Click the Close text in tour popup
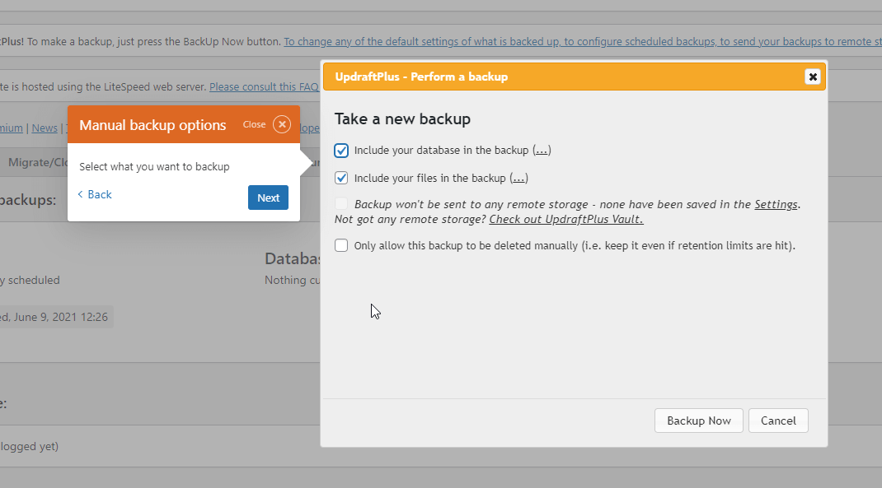Viewport: 882px width, 488px height. click(254, 124)
